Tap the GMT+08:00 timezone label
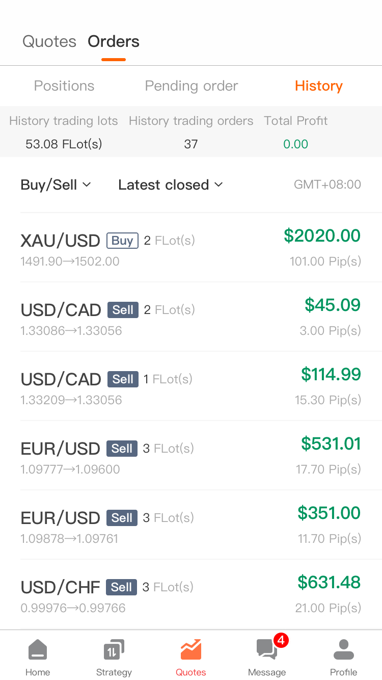382x680 pixels. point(328,185)
